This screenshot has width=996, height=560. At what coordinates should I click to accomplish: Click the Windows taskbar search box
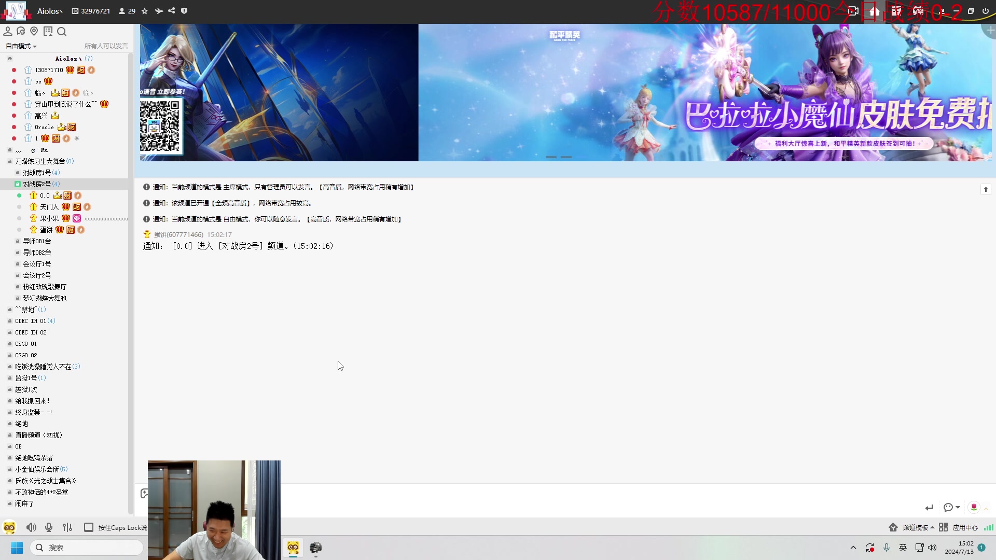(87, 548)
